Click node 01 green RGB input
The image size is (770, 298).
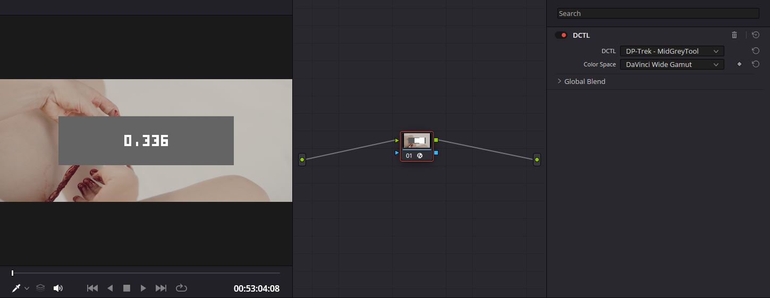(397, 140)
